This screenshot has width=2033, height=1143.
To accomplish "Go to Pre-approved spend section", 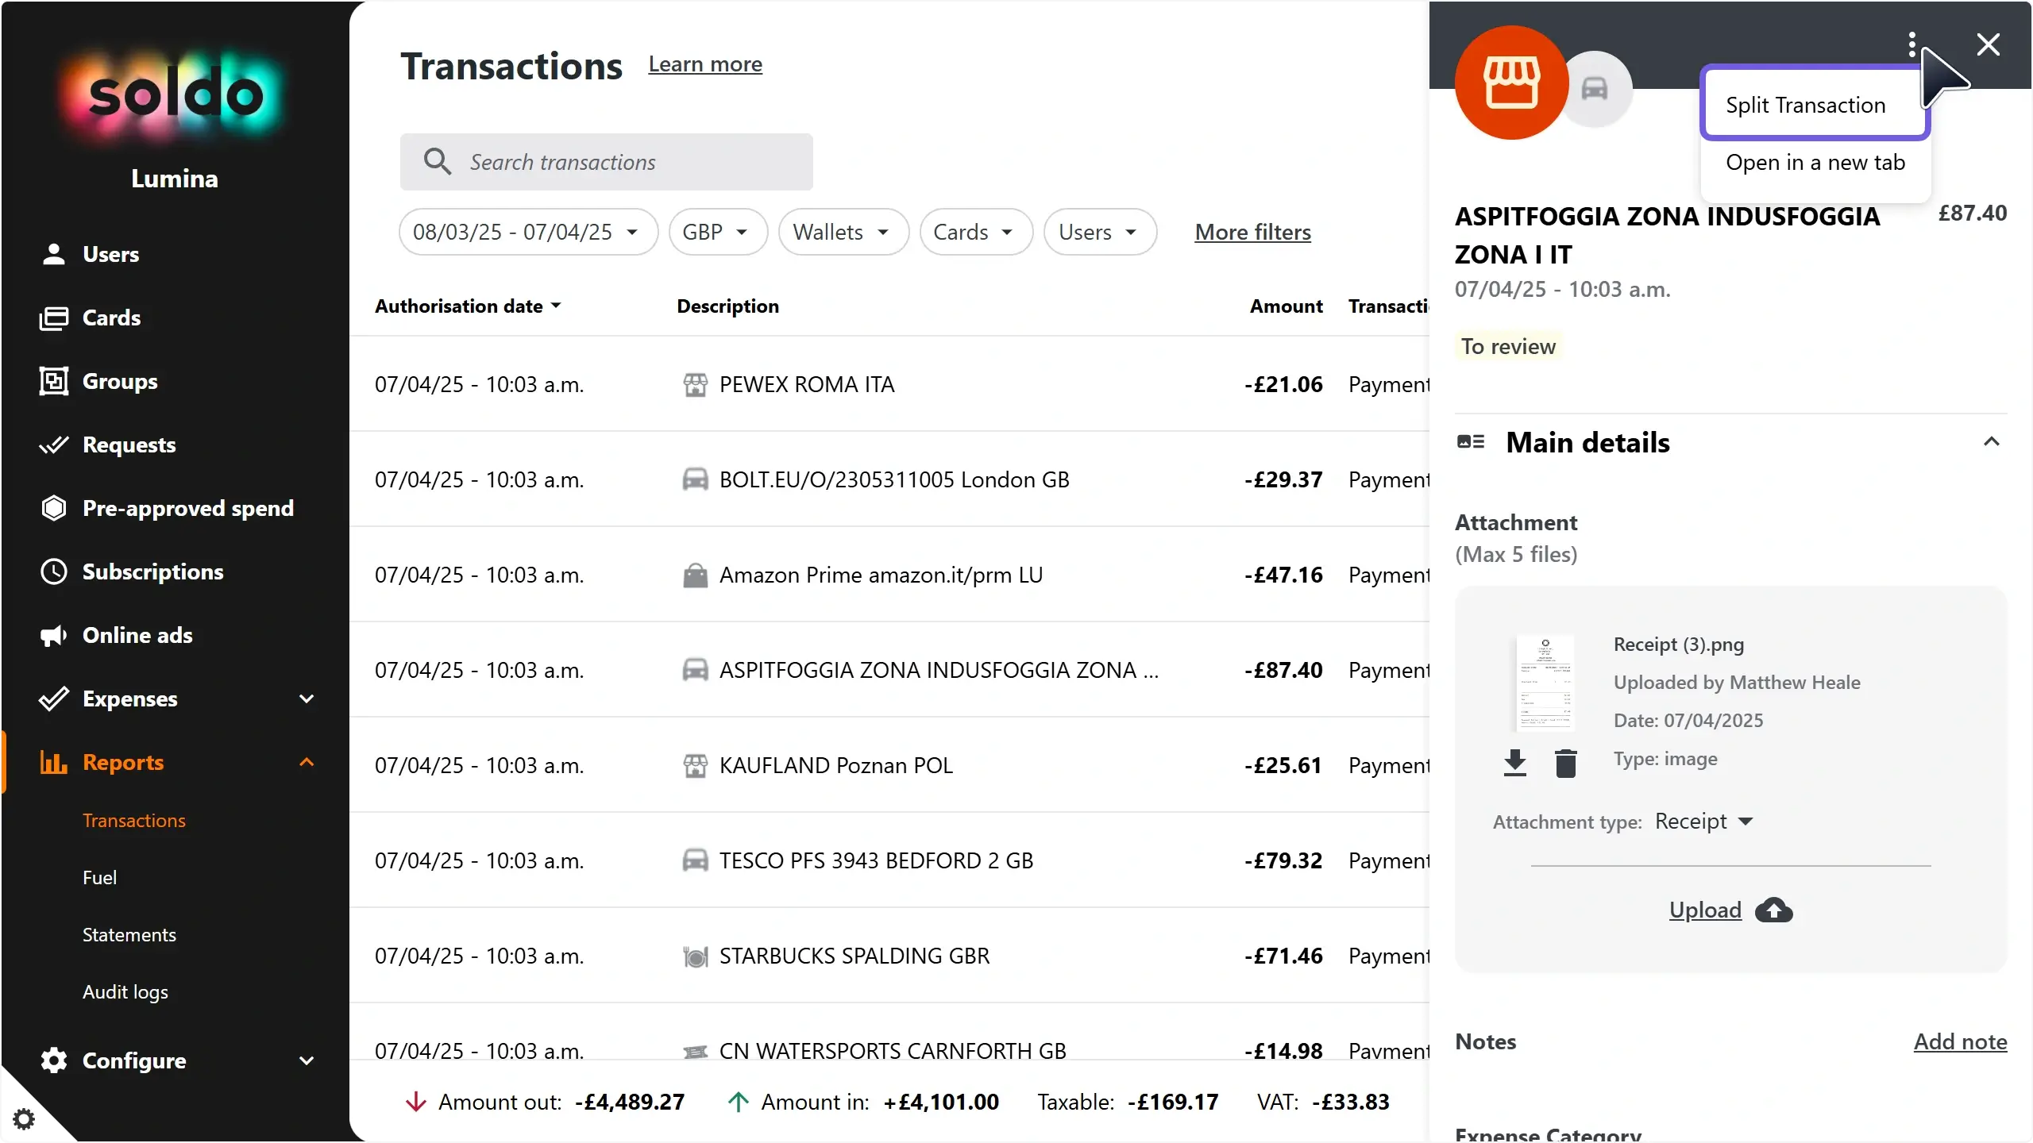I will [x=187, y=508].
